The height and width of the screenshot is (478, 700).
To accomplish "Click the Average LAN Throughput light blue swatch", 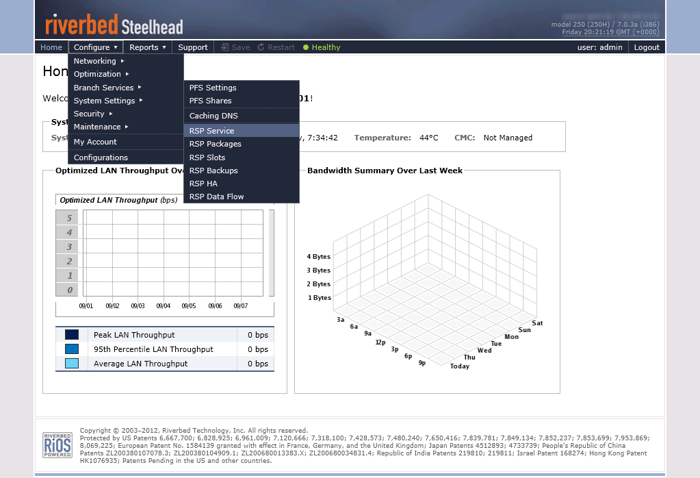I will 71,363.
